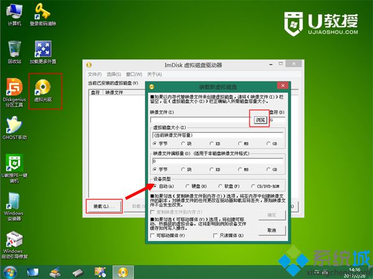The width and height of the screenshot is (373, 279).
Task: Select the GHOST手动 ghost icon
Action: [x=14, y=128]
